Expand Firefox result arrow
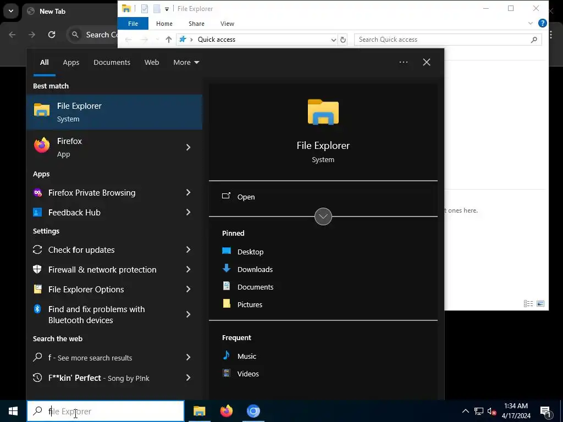Viewport: 563px width, 422px height. click(188, 147)
